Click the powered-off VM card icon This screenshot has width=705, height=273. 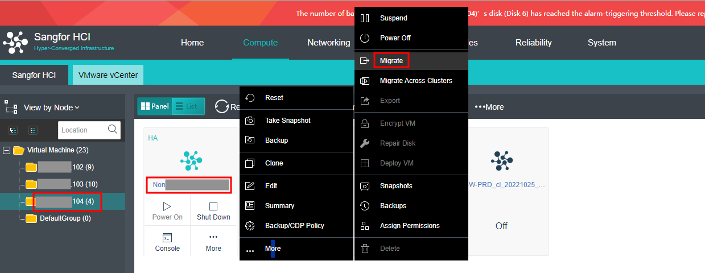click(x=501, y=161)
